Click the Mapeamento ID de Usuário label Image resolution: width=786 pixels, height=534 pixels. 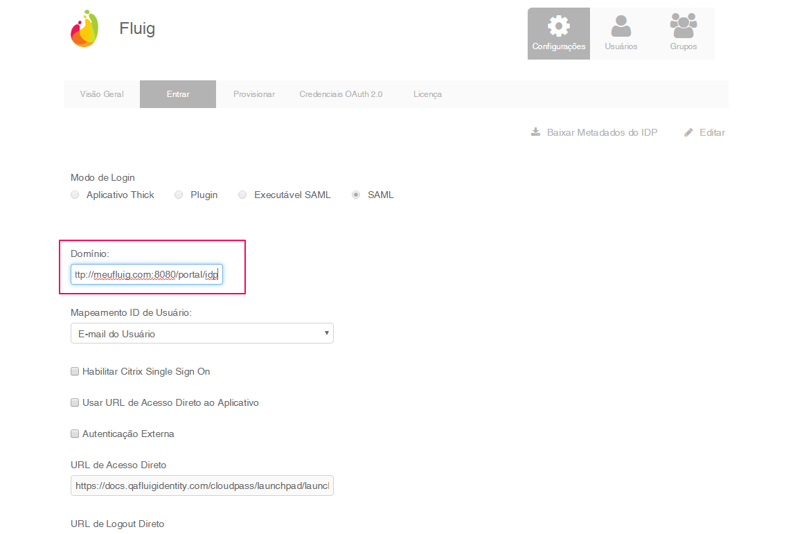(131, 312)
